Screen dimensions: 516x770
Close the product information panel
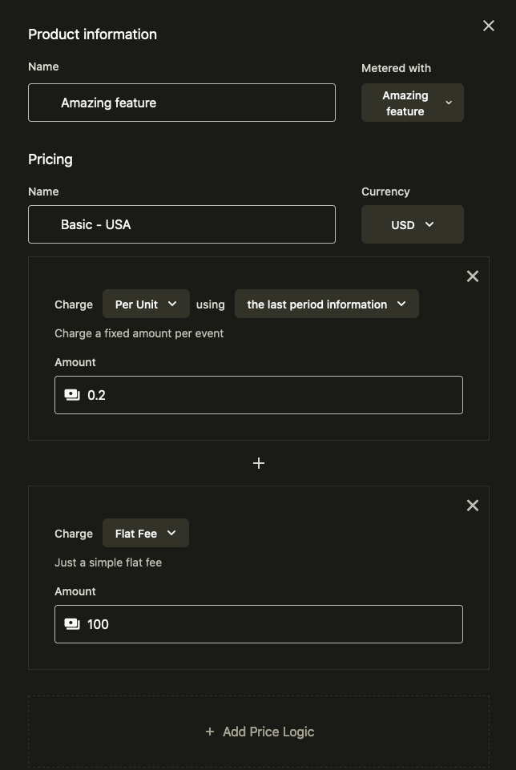coord(489,26)
